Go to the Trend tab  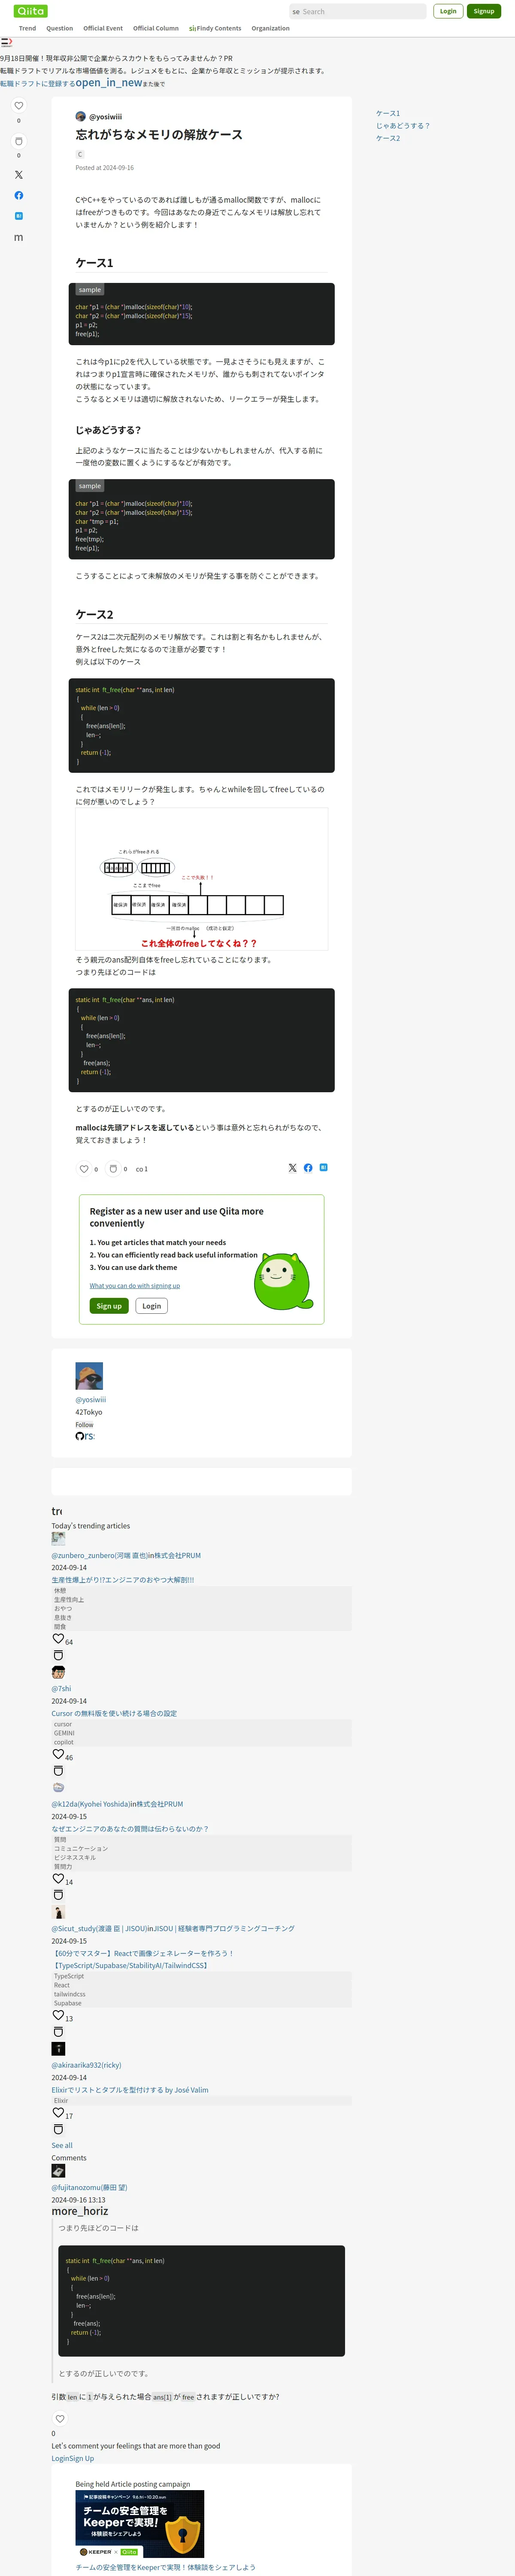27,28
